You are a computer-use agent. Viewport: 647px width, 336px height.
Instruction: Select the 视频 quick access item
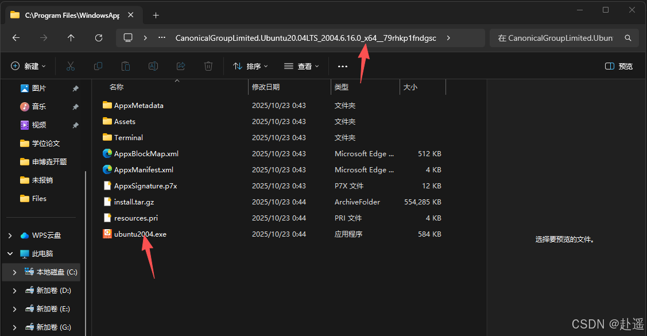39,125
